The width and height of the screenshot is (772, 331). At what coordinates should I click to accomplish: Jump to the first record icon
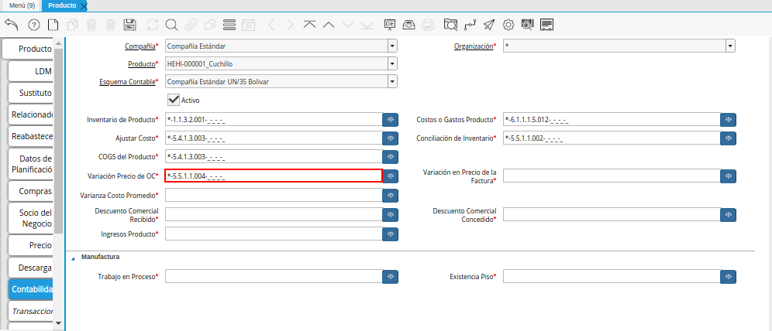310,25
